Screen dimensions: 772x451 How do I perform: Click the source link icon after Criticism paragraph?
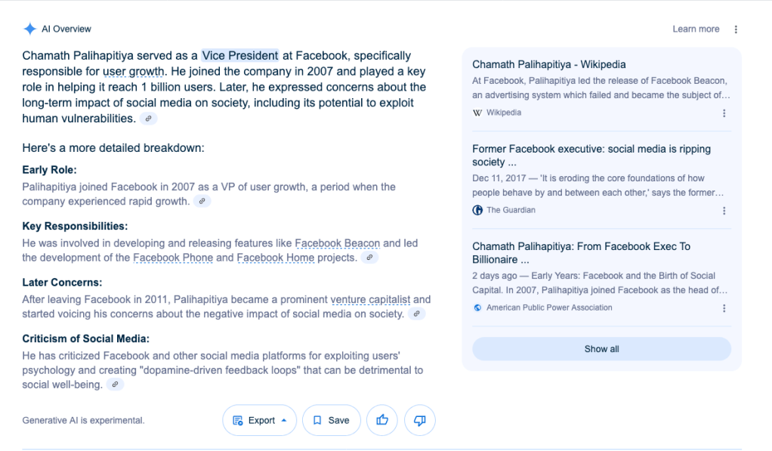(115, 385)
